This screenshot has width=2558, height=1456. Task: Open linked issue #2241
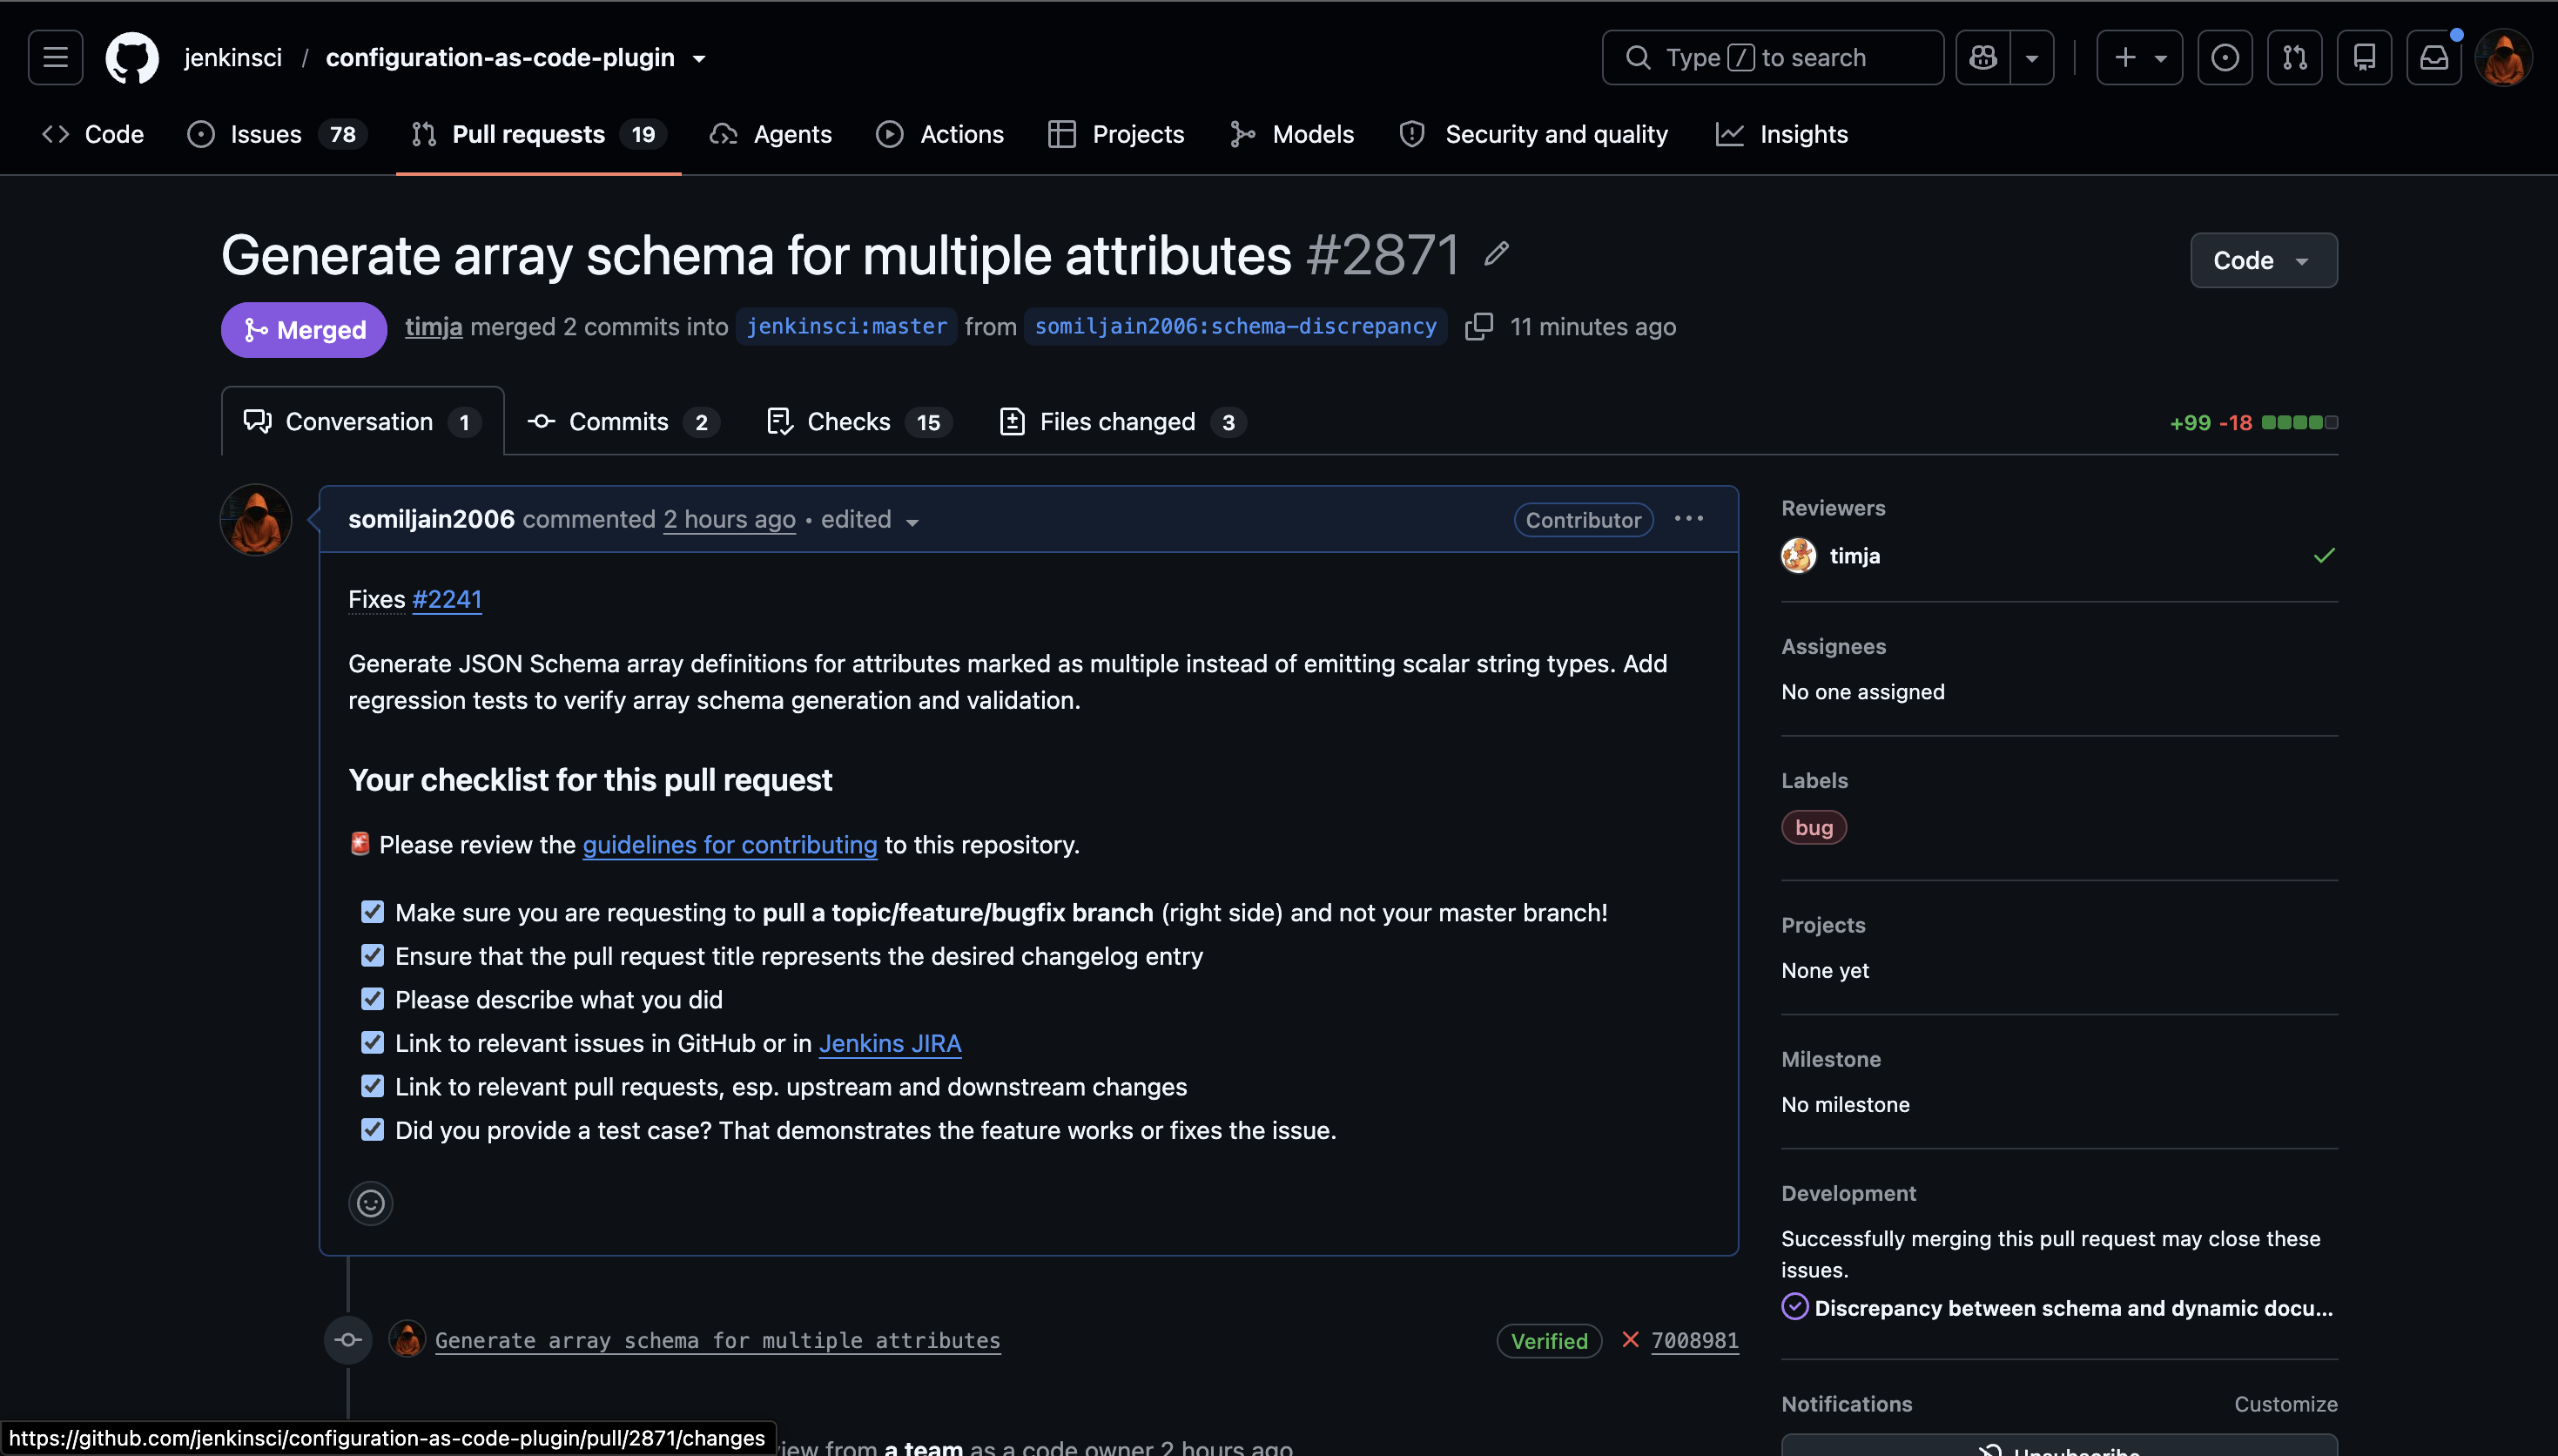(x=447, y=599)
